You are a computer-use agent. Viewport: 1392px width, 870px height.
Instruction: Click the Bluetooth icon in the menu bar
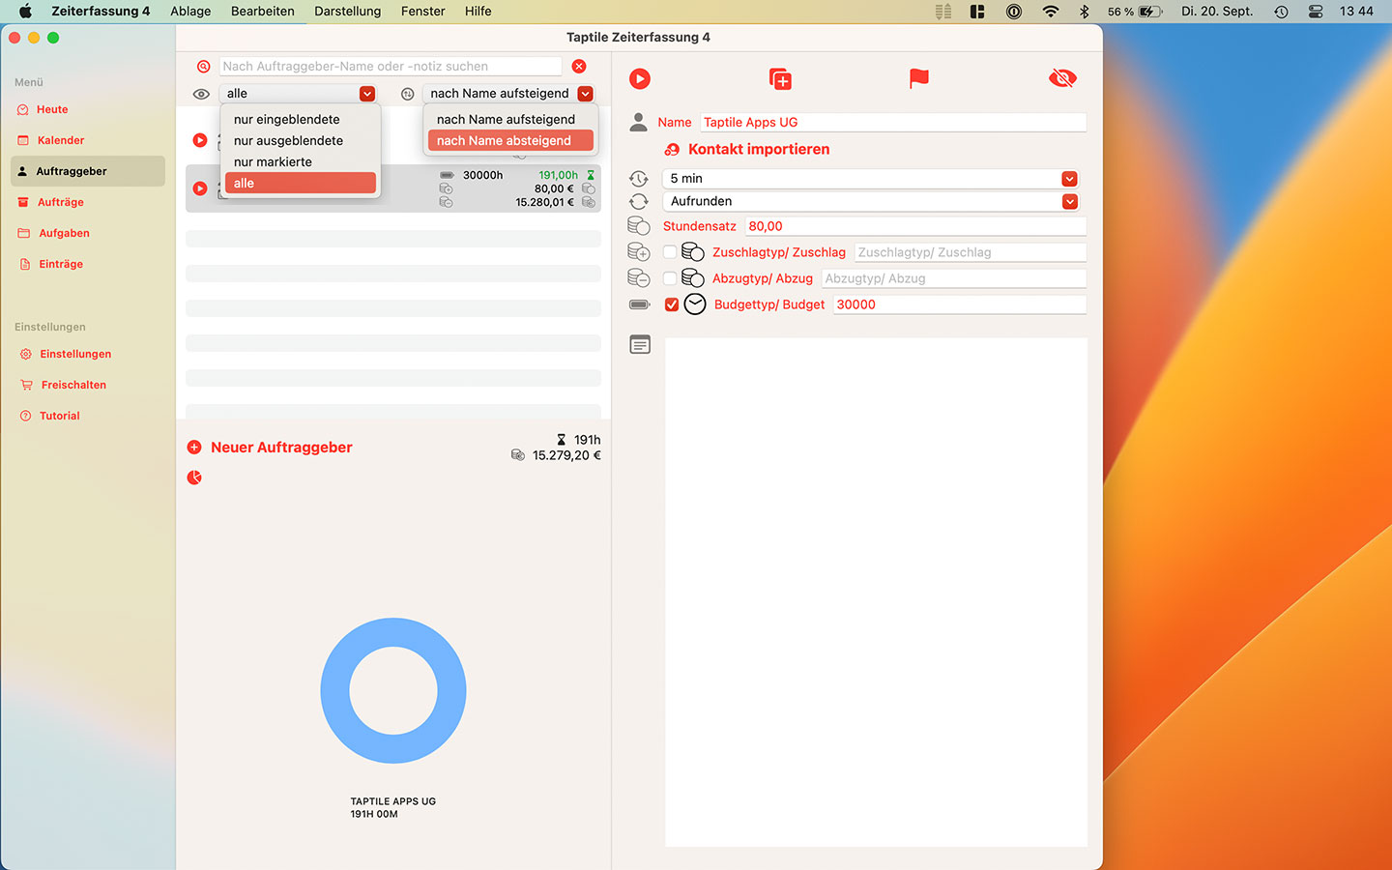[1084, 12]
